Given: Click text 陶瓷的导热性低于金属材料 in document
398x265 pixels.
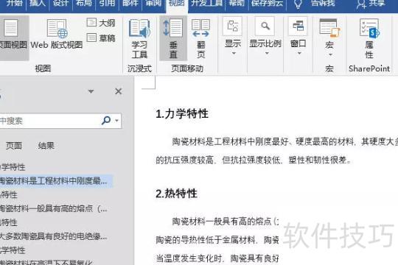Looking at the screenshot, I should 205,240.
